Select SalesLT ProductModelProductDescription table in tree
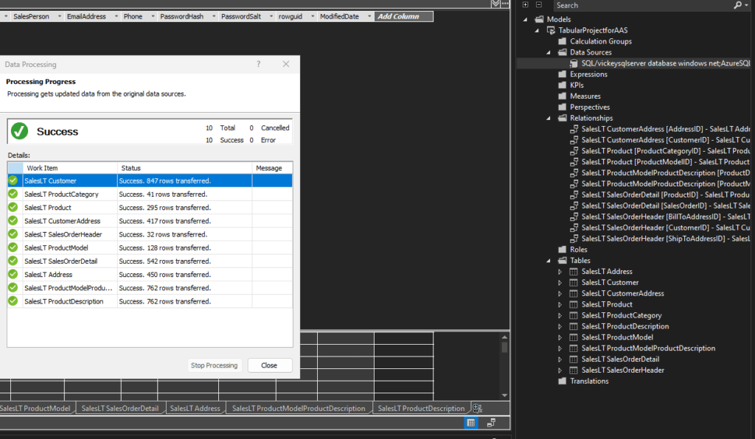Image resolution: width=755 pixels, height=439 pixels. point(648,348)
